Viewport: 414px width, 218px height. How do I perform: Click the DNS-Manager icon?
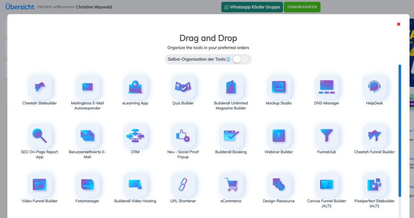coord(326,87)
